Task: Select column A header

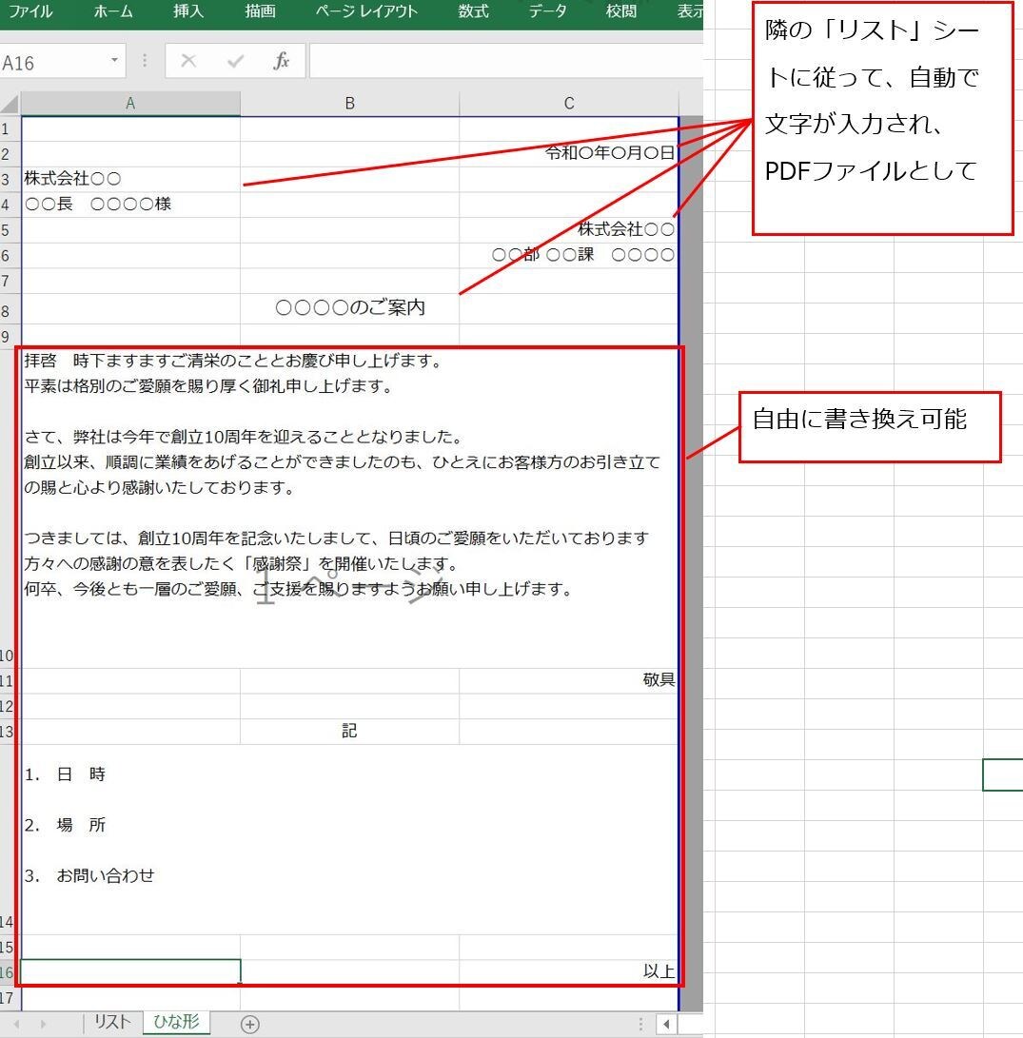Action: (130, 104)
